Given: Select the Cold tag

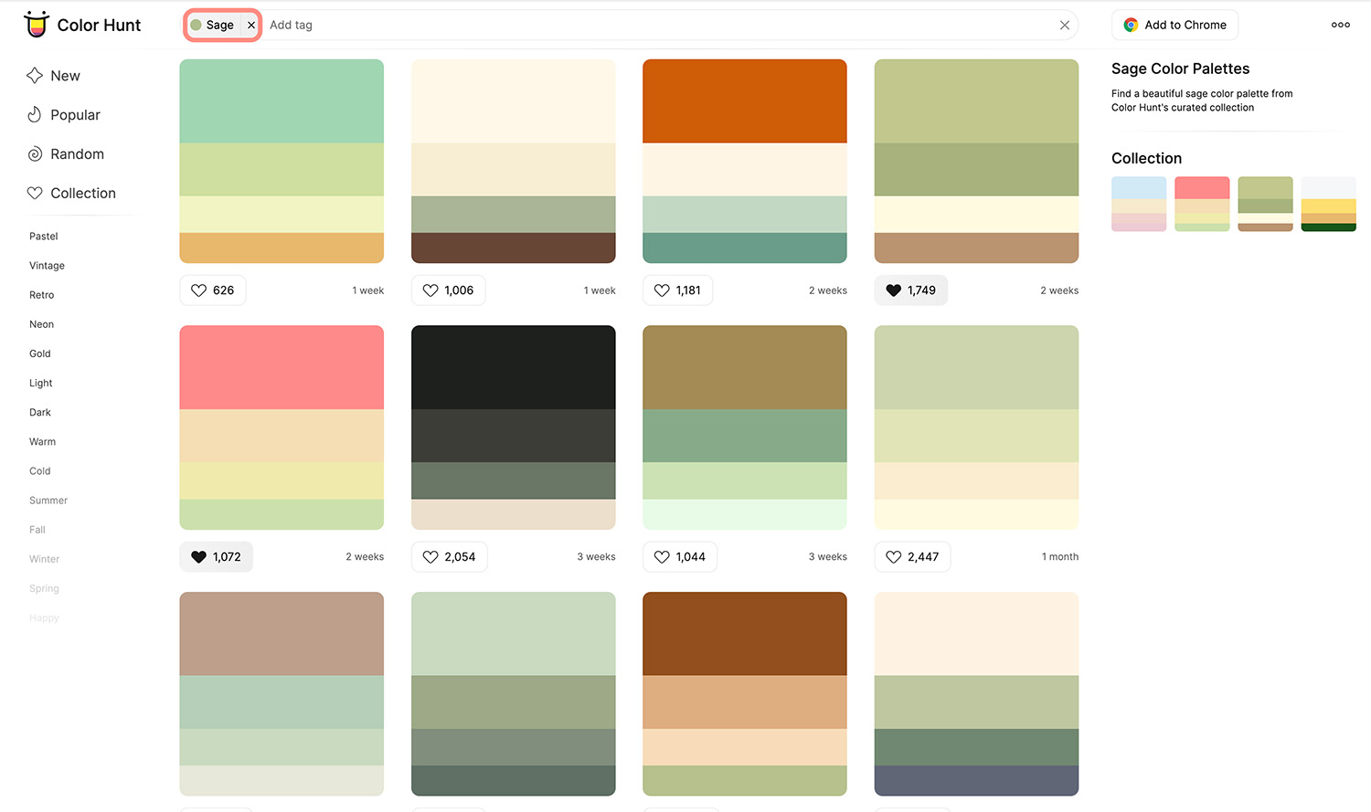Looking at the screenshot, I should 40,471.
